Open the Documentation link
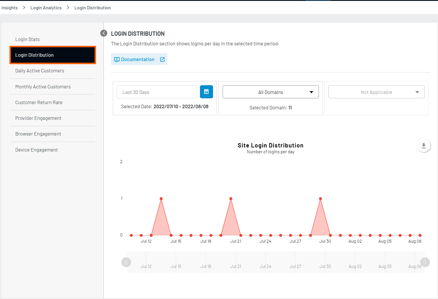This screenshot has height=299, width=438. tap(138, 59)
